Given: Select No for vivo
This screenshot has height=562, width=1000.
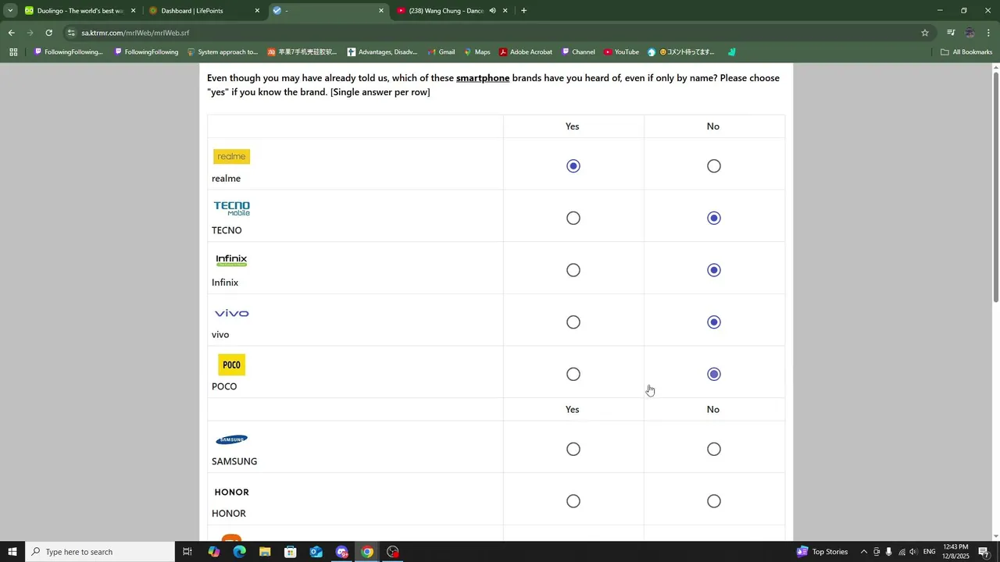Looking at the screenshot, I should [x=714, y=322].
